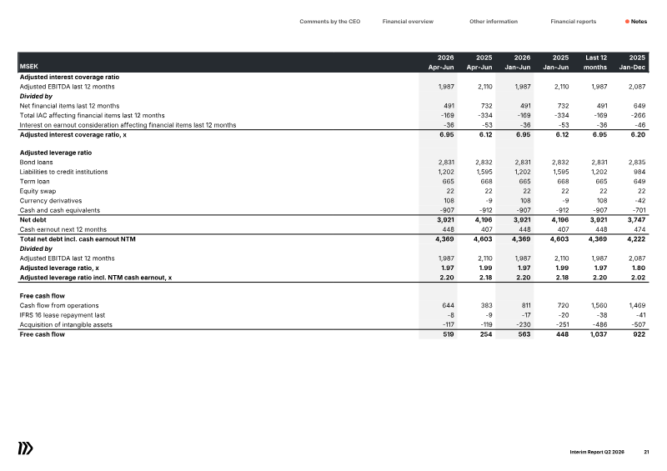The width and height of the screenshot is (667, 471).
Task: Click the Free cash flow total row label
Action: [43, 334]
